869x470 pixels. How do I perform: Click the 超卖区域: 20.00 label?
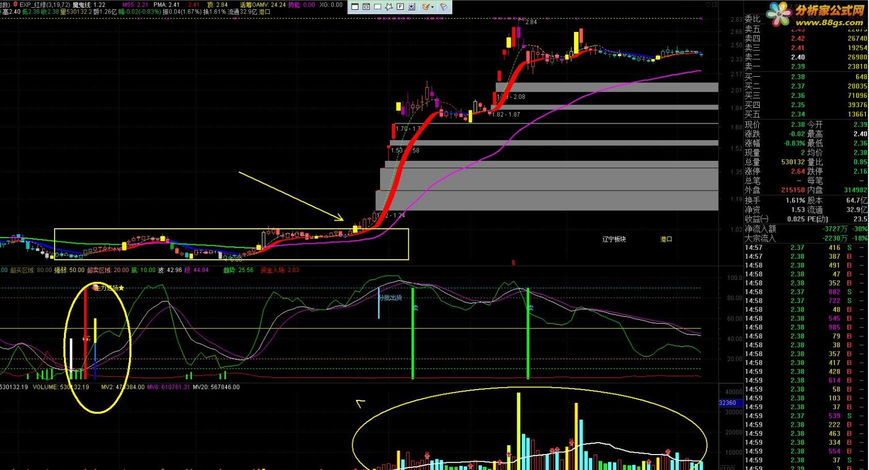(x=108, y=270)
